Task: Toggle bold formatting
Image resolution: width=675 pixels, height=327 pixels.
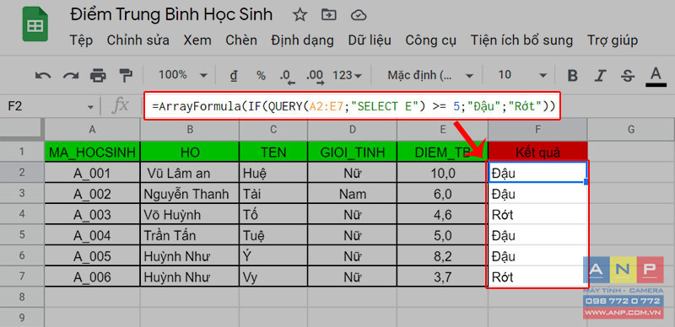Action: [x=573, y=76]
